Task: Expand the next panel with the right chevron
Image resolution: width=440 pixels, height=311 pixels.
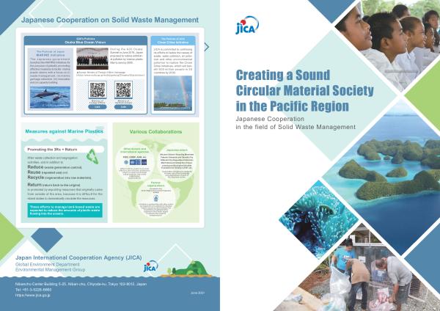Action: click(x=206, y=47)
